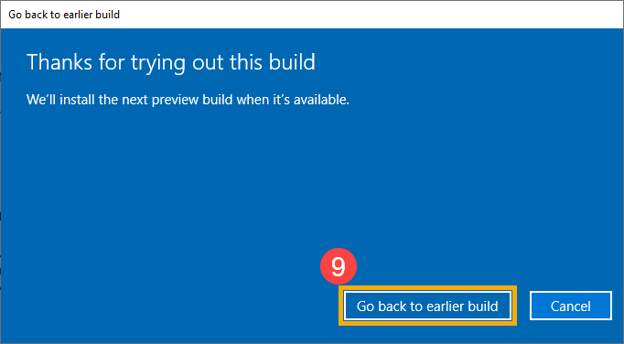
Task: Confirm going back to the earlier build
Action: click(427, 306)
